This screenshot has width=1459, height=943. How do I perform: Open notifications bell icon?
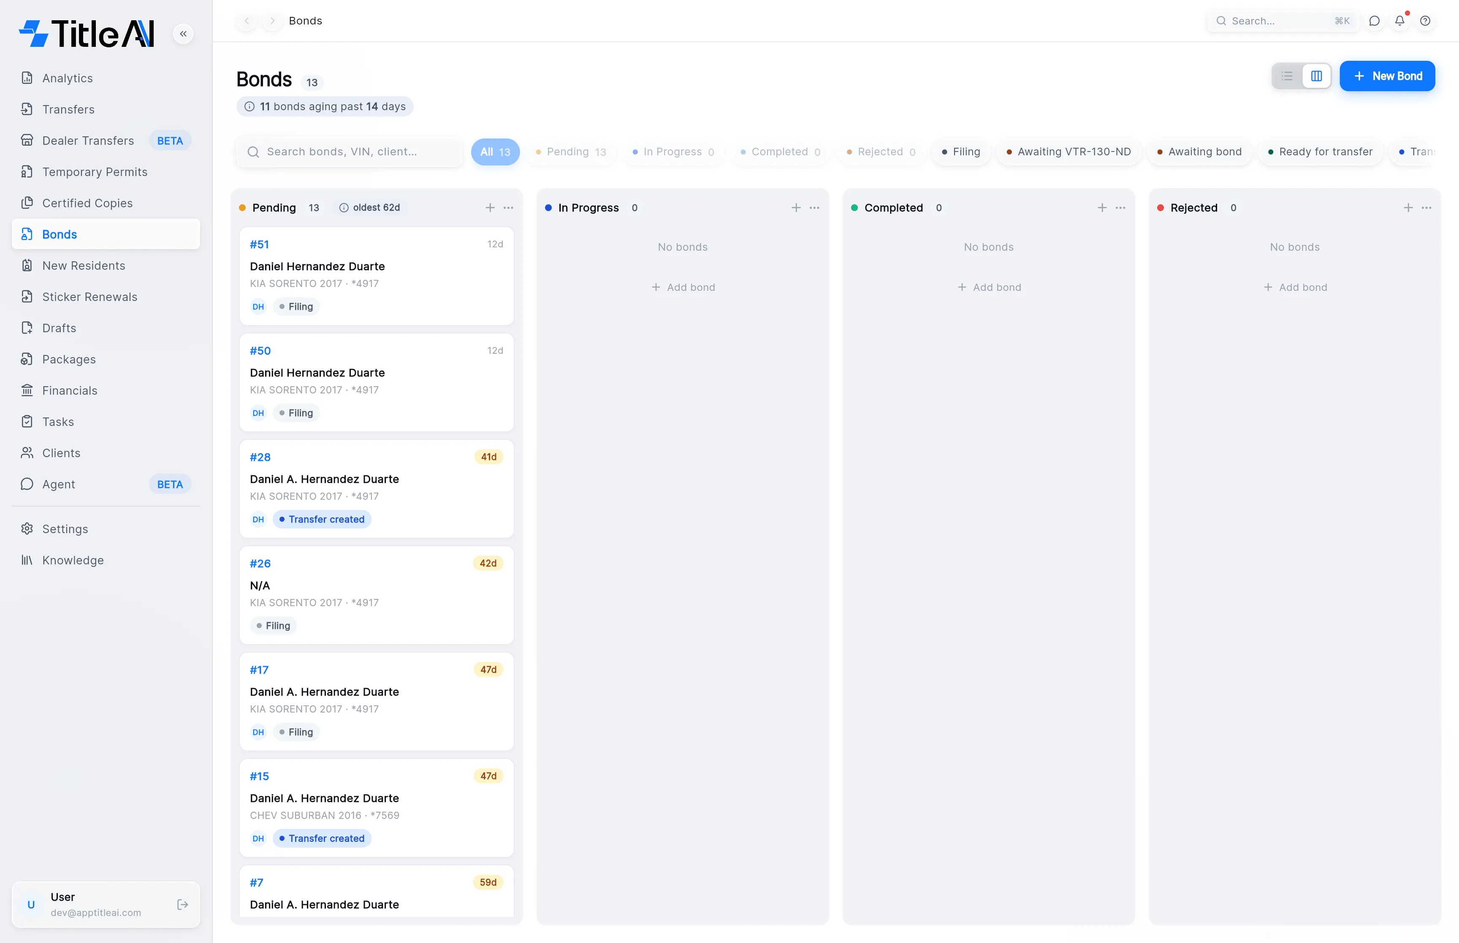click(x=1399, y=21)
